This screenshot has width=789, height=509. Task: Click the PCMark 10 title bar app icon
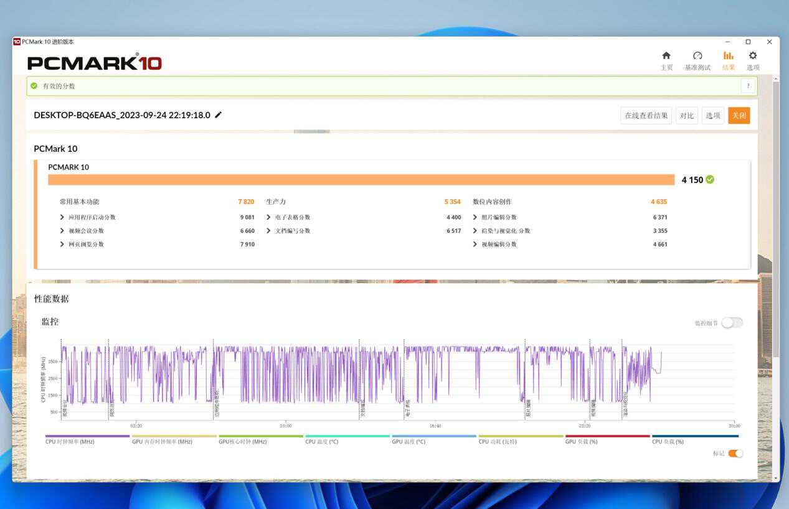click(17, 42)
